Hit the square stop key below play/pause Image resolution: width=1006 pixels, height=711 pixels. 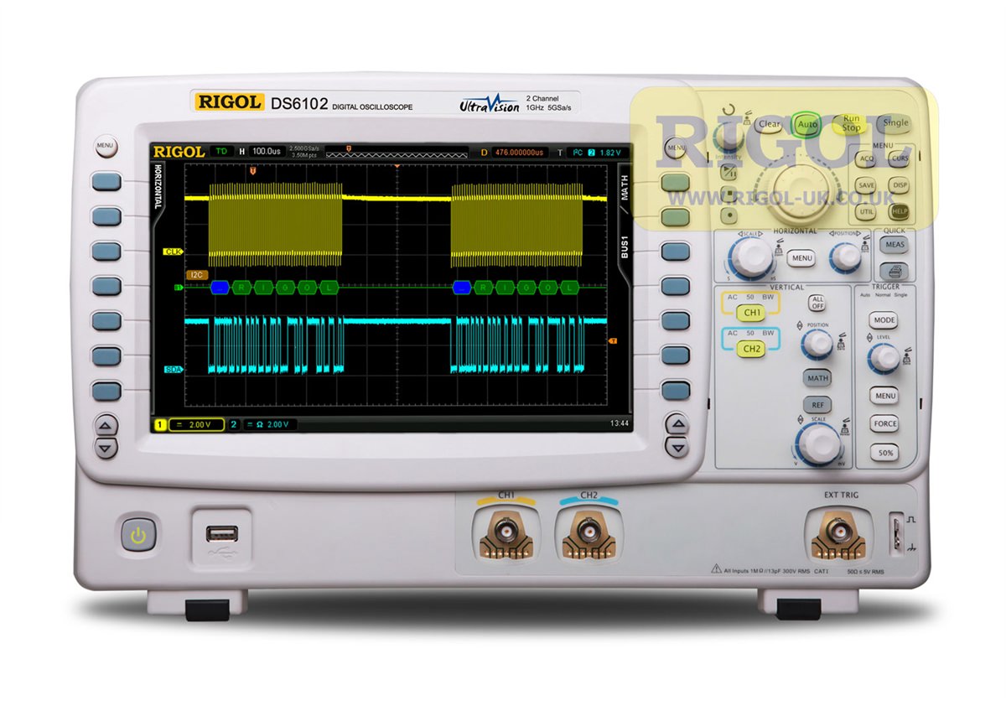pyautogui.click(x=729, y=194)
